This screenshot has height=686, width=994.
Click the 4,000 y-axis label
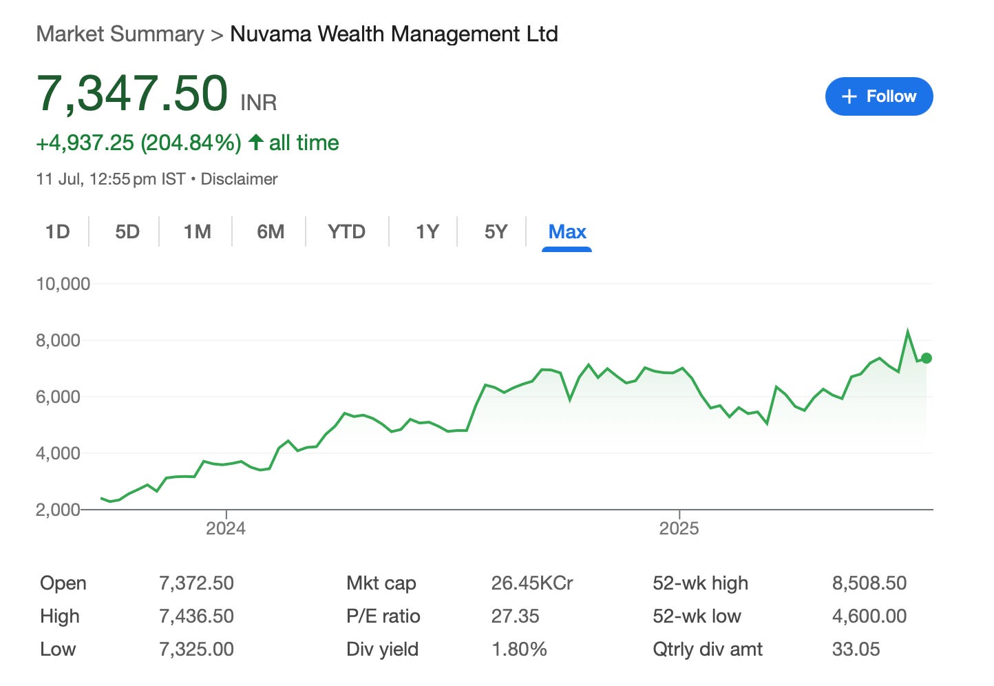tap(58, 453)
